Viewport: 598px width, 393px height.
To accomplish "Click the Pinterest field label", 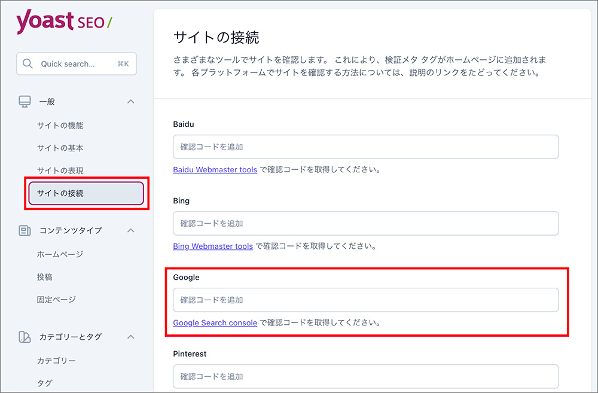I will pyautogui.click(x=190, y=354).
